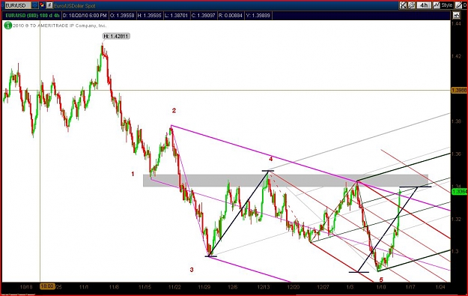Click the red-yellow color link icon
Screen dimensions: 468x296
pyautogui.click(x=42, y=5)
